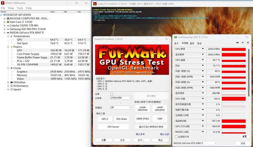Click the Utilization category icon
The width and height of the screenshot is (253, 147).
pyautogui.click(x=11, y=82)
